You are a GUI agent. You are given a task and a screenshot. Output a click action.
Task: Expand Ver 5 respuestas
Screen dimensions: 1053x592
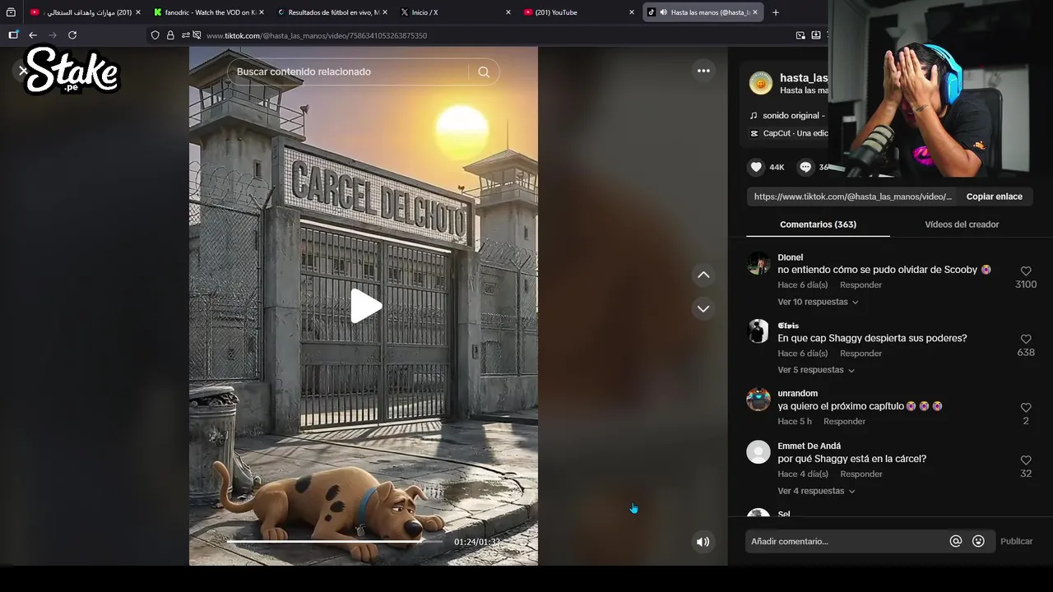(x=816, y=370)
